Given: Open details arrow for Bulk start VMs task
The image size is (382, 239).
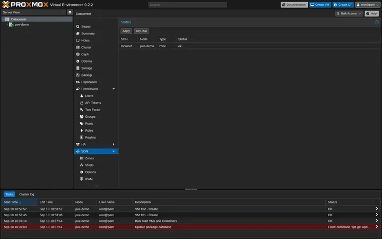Looking at the screenshot, I should click(377, 221).
